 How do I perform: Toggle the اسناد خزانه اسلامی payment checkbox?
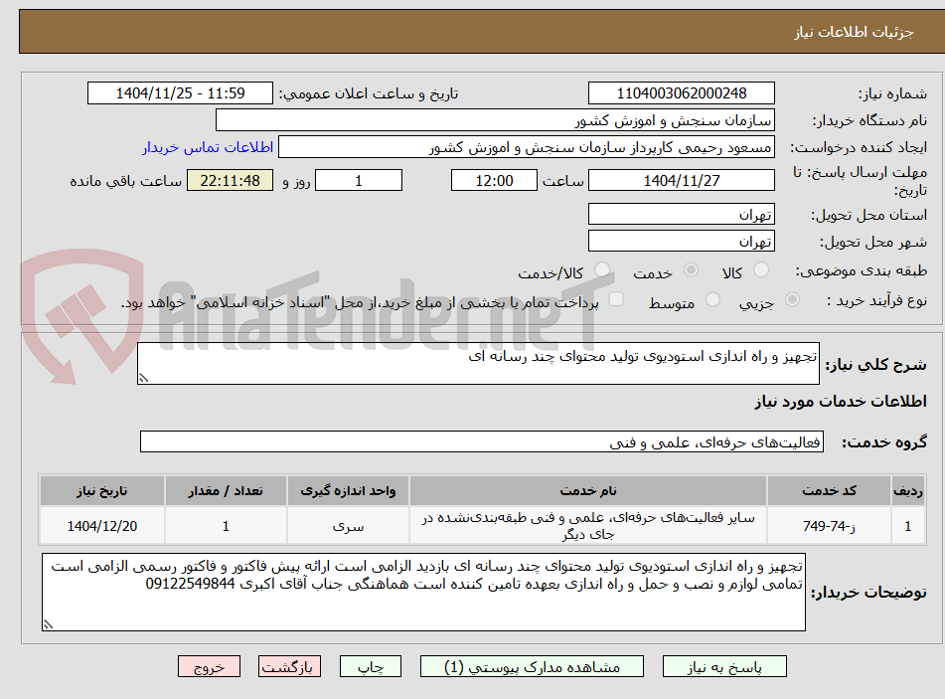(616, 299)
